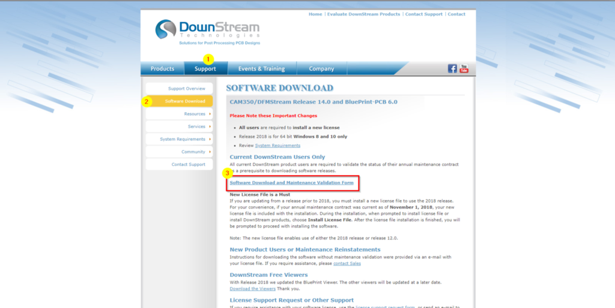The width and height of the screenshot is (615, 308).
Task: Click License Support Request or Other Support heading
Action: point(292,300)
